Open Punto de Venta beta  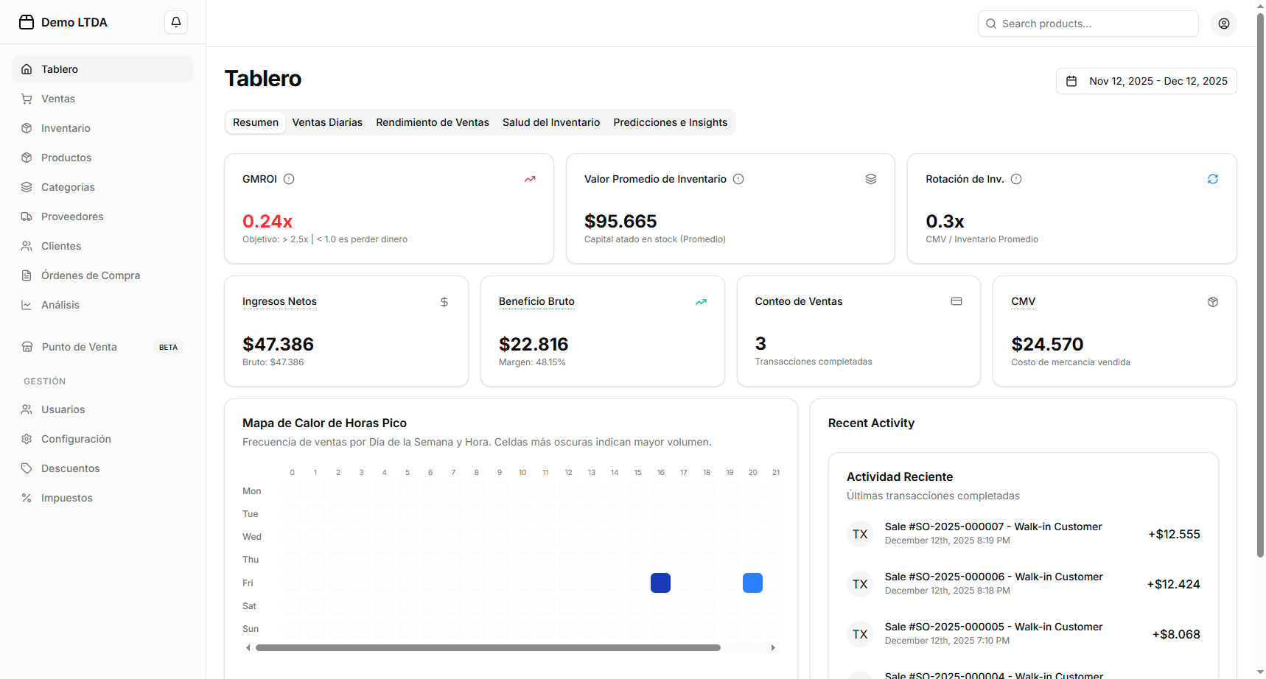pos(79,347)
